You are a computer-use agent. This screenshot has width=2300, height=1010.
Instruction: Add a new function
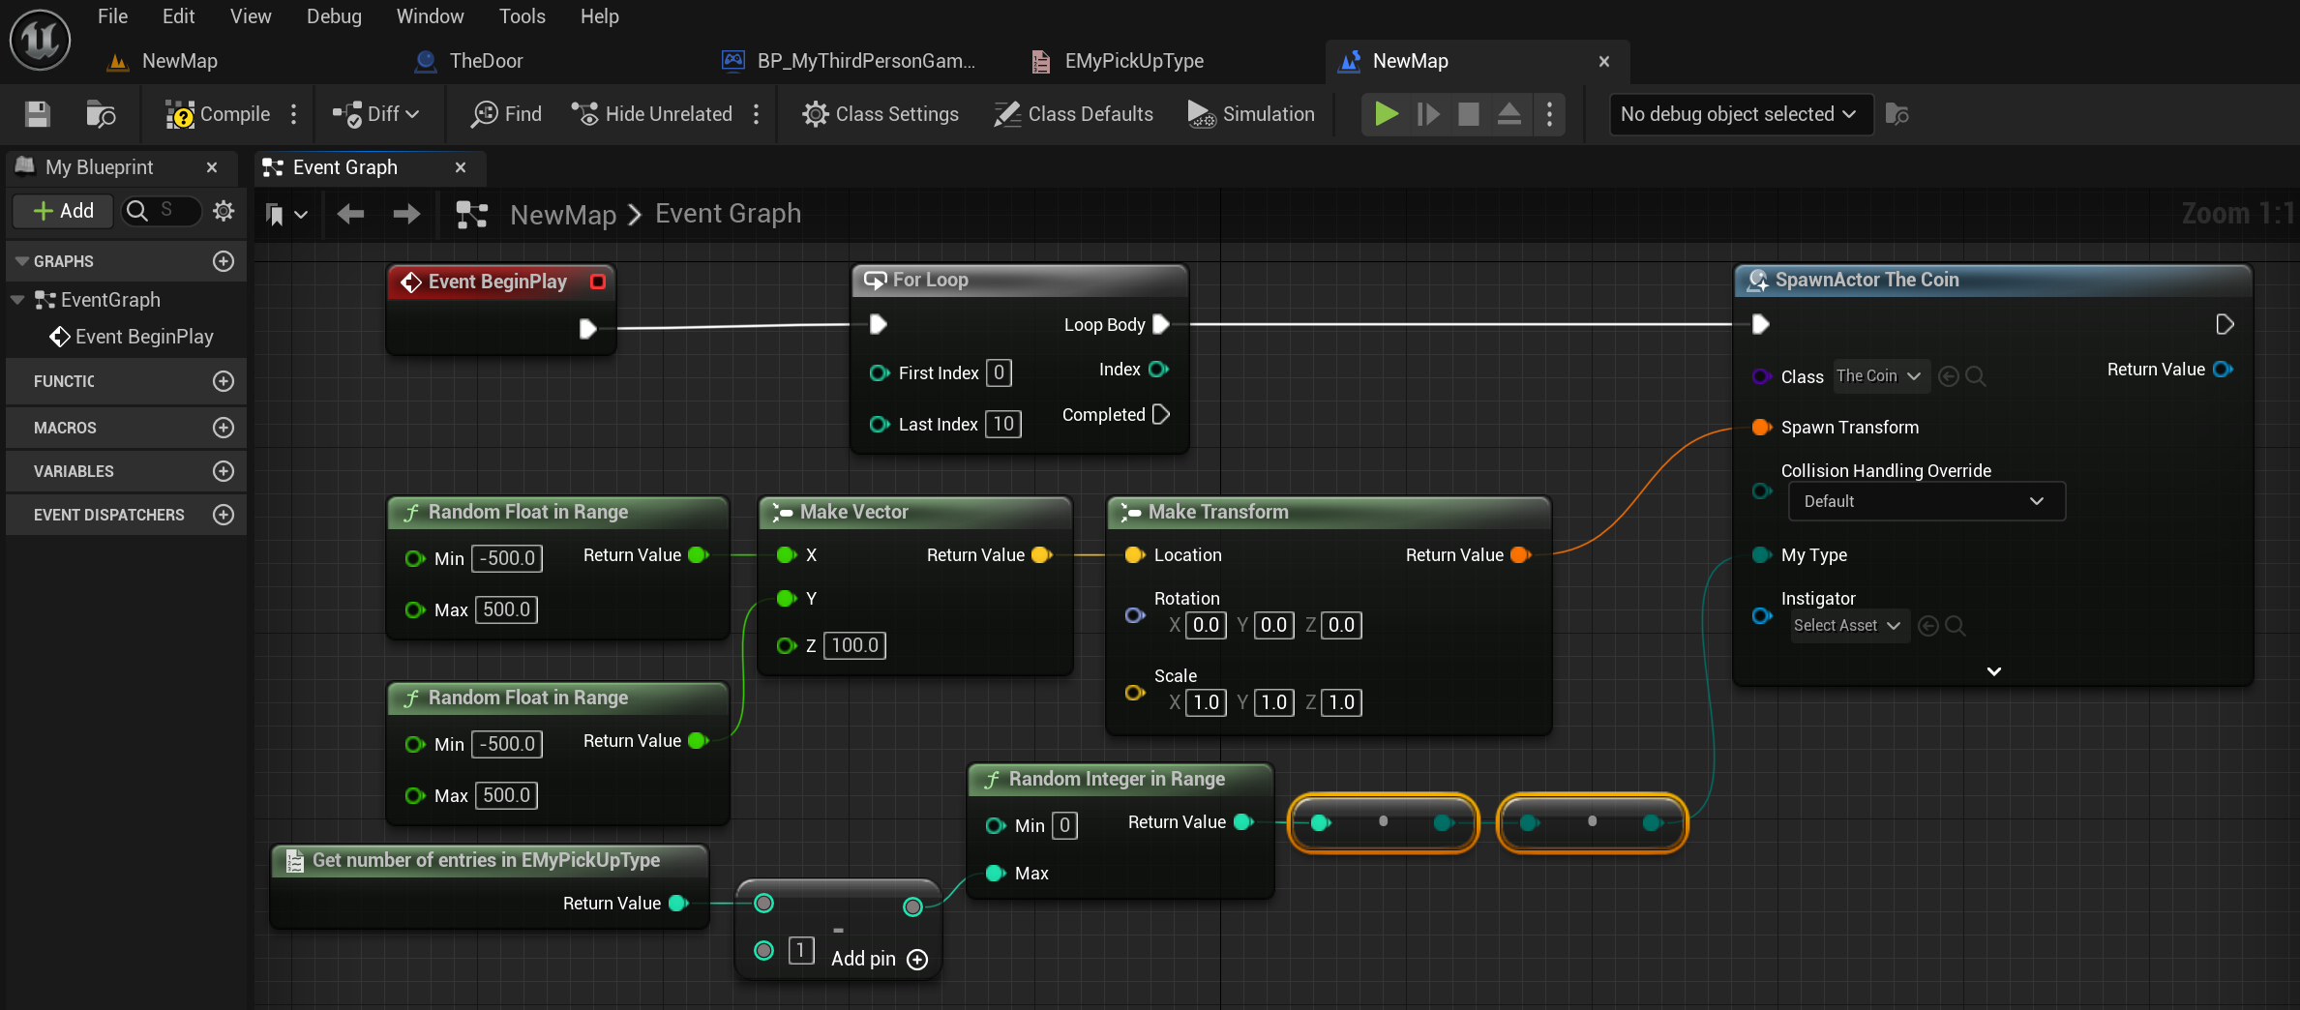click(x=224, y=381)
